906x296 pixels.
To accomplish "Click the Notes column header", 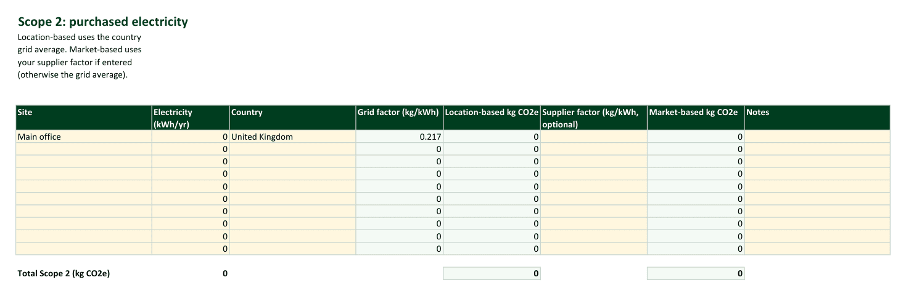I will 817,118.
